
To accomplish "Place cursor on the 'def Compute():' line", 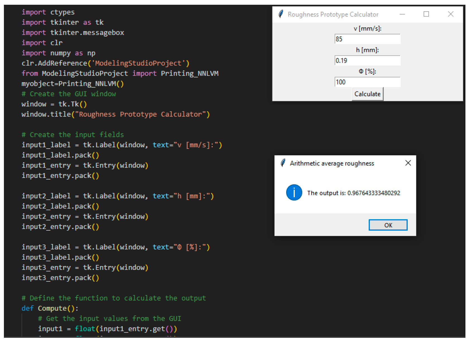I will (50, 308).
